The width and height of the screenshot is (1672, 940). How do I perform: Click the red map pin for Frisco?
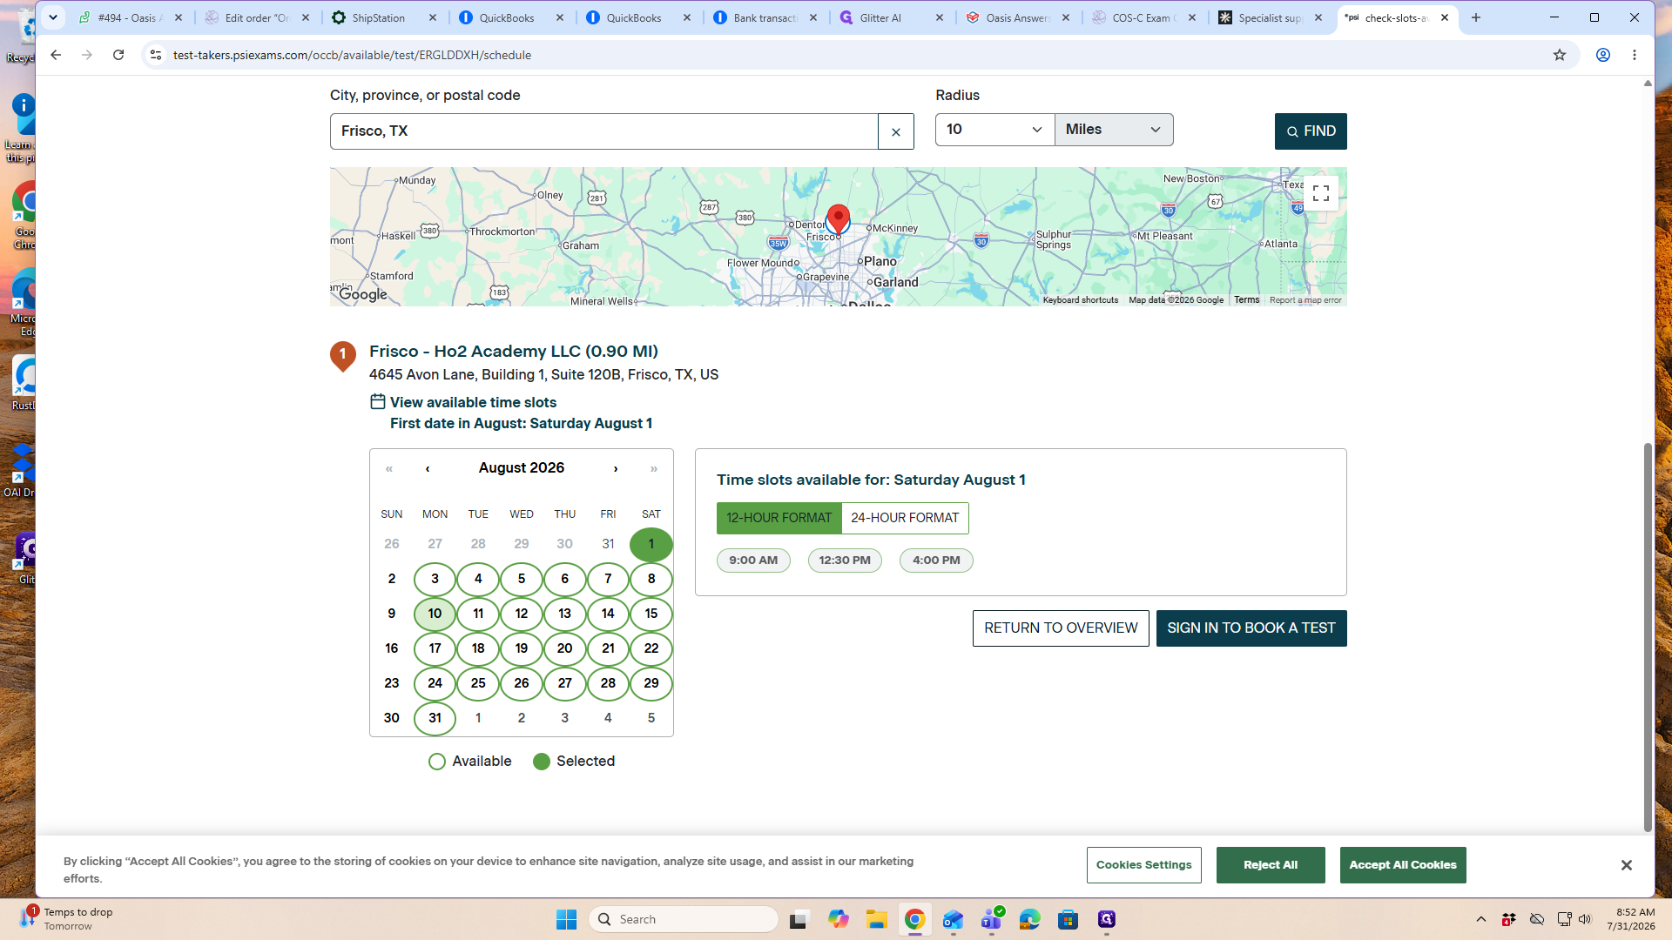coord(838,219)
